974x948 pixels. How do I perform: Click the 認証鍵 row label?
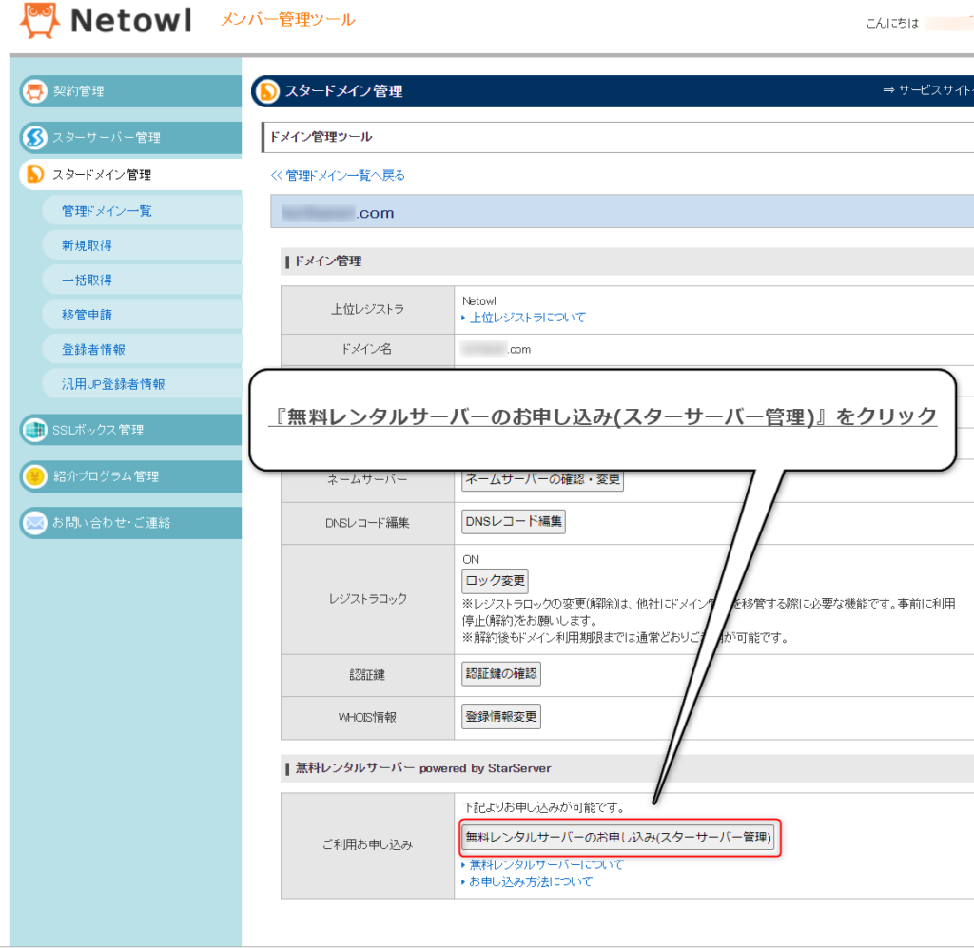[x=368, y=675]
